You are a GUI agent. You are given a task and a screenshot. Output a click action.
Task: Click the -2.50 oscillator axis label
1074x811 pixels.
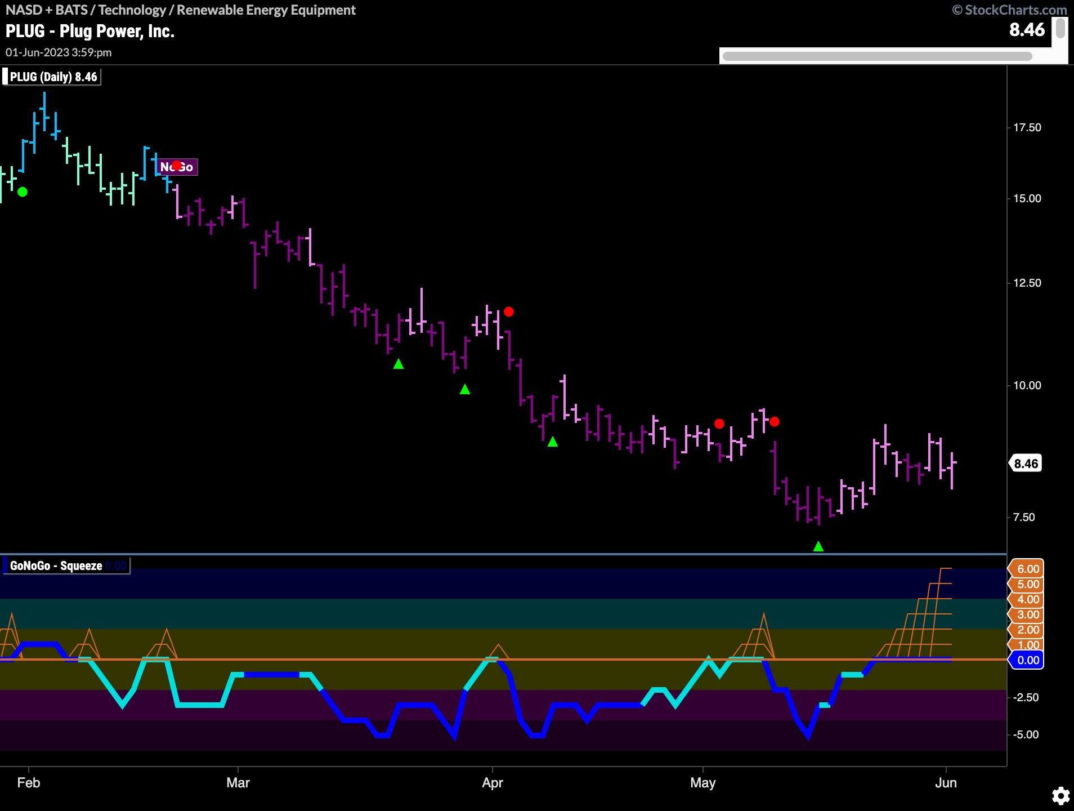[x=1026, y=697]
